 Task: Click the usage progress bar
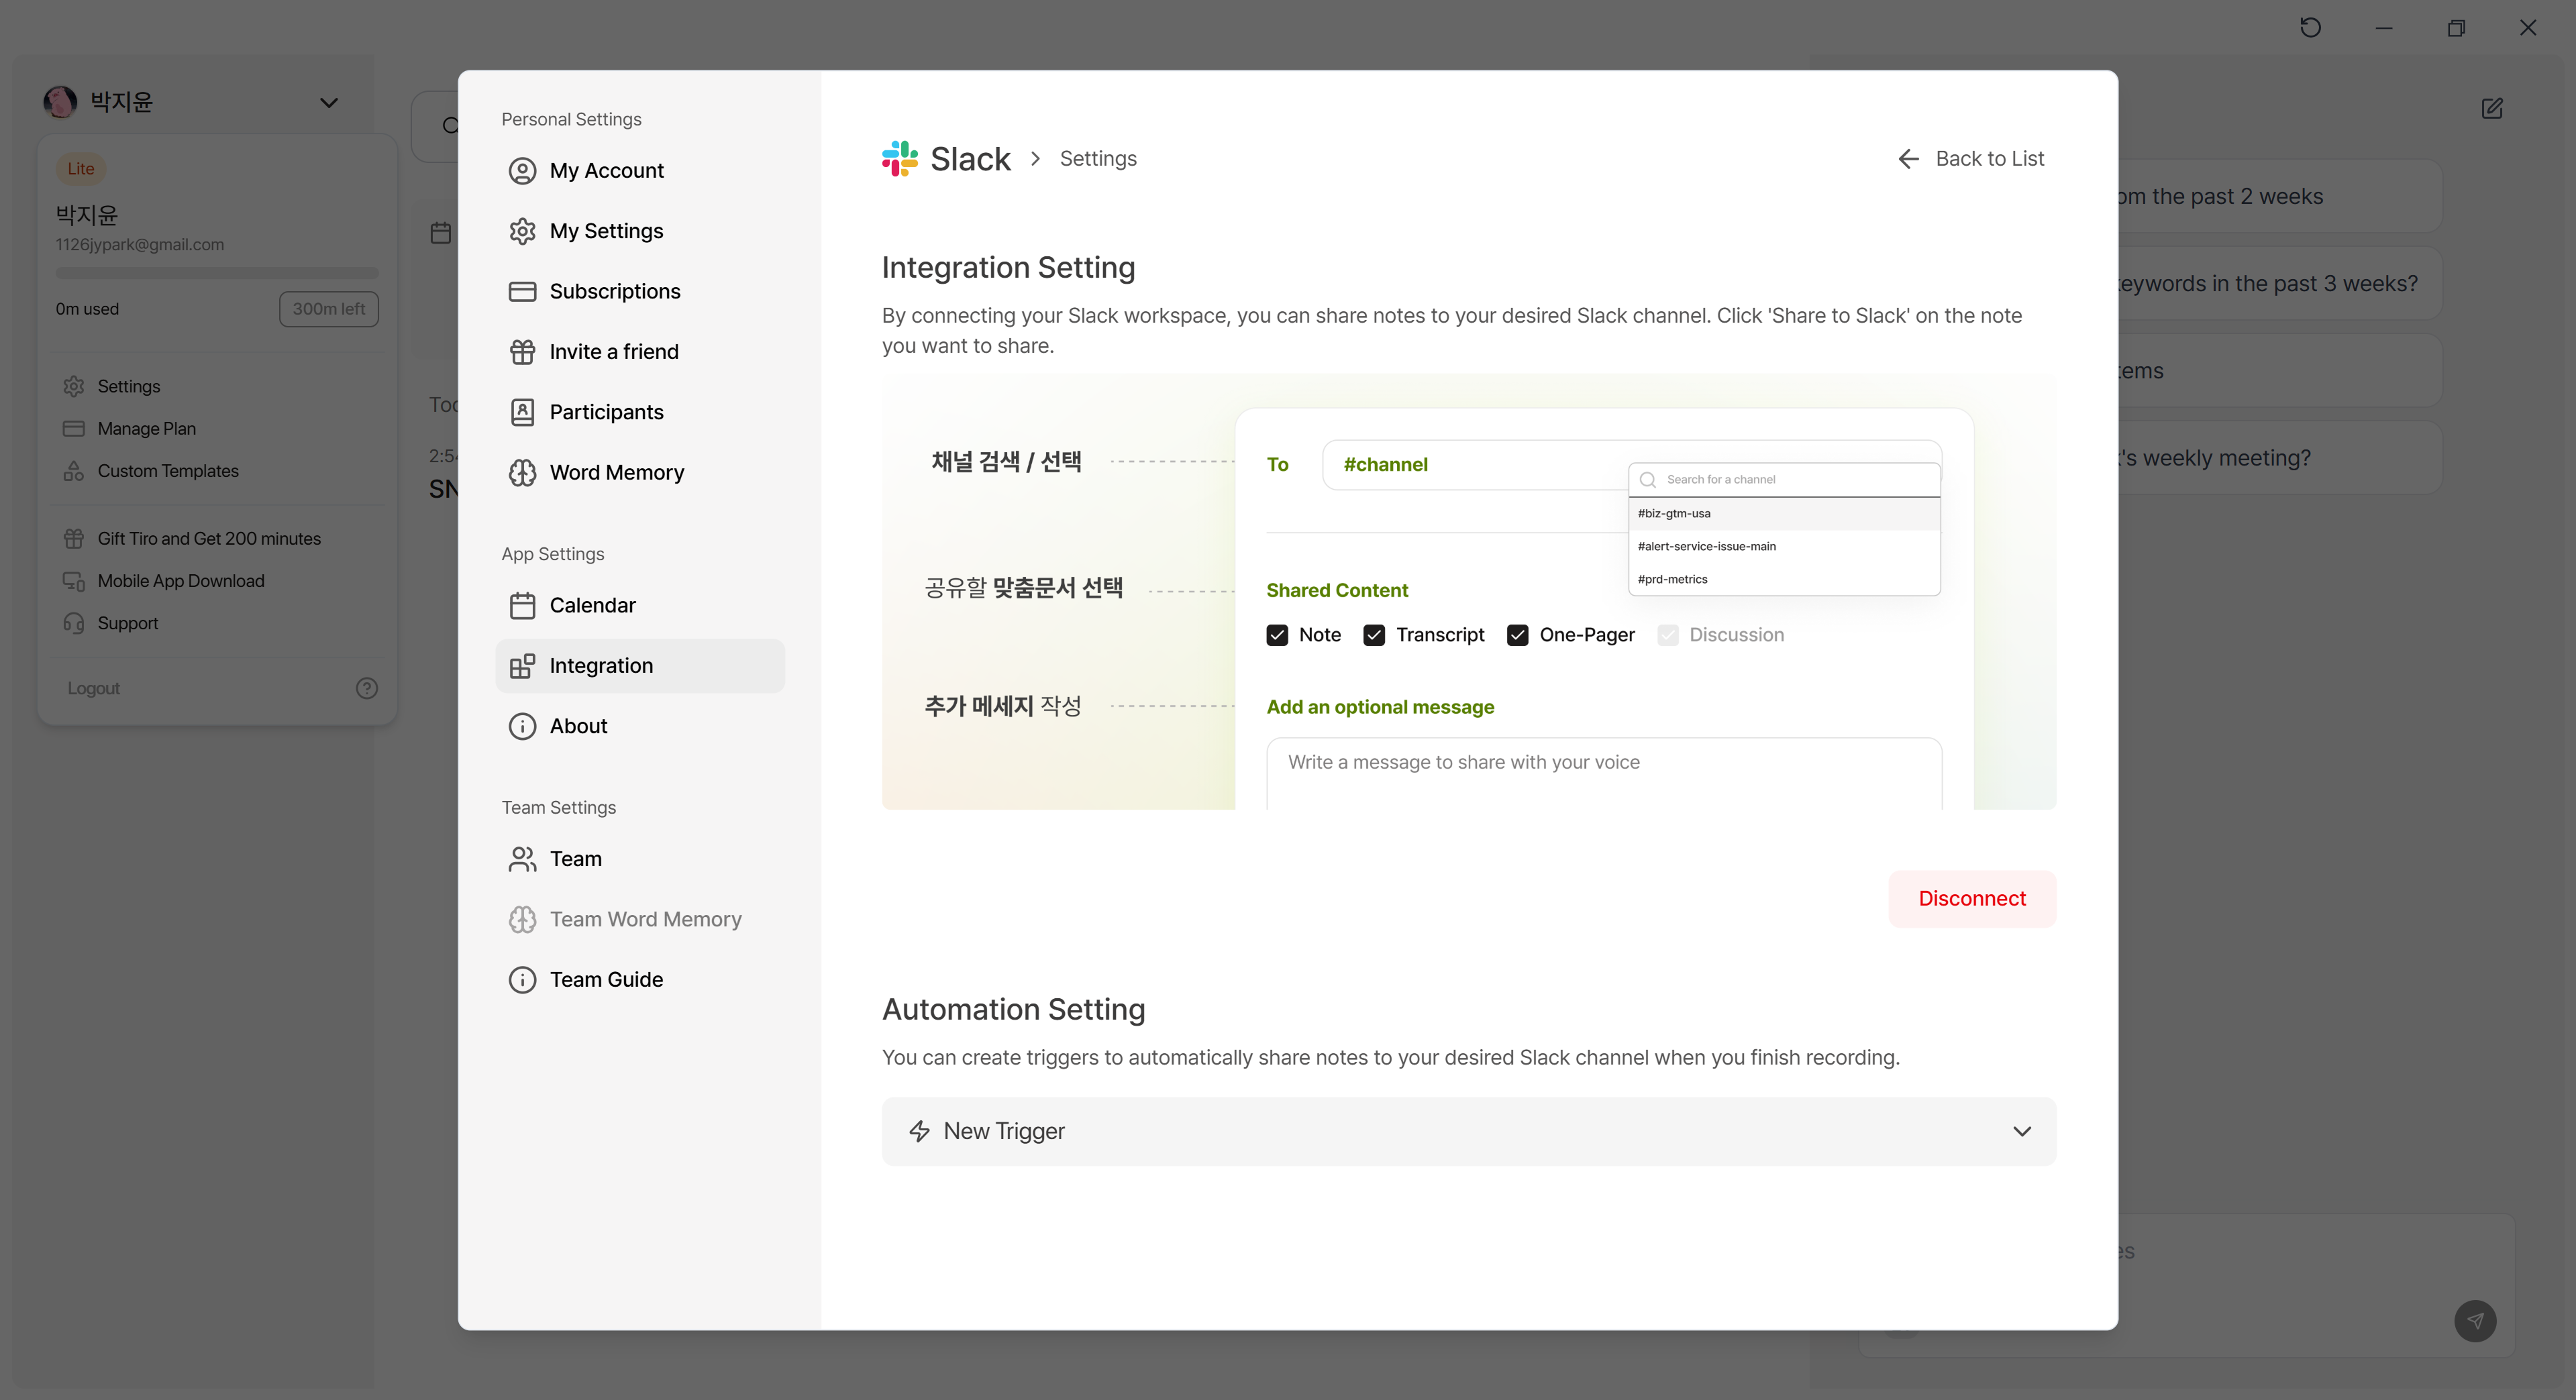[x=217, y=272]
